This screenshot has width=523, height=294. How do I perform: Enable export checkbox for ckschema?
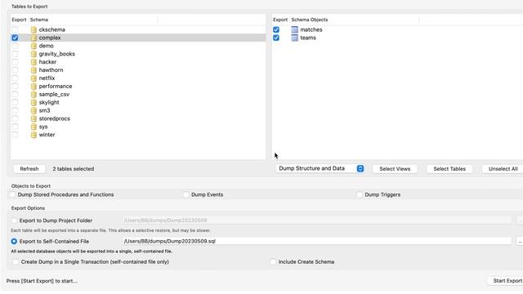(x=15, y=29)
